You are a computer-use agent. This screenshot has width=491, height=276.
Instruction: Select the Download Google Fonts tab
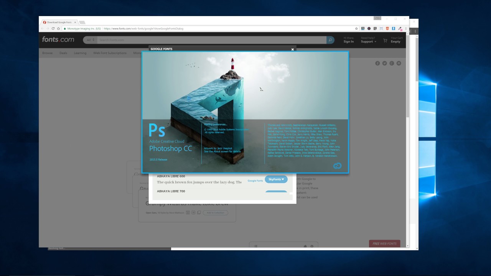coord(59,22)
